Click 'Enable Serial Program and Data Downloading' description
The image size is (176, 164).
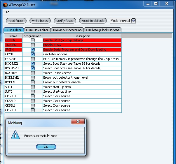pyautogui.click(x=82, y=50)
